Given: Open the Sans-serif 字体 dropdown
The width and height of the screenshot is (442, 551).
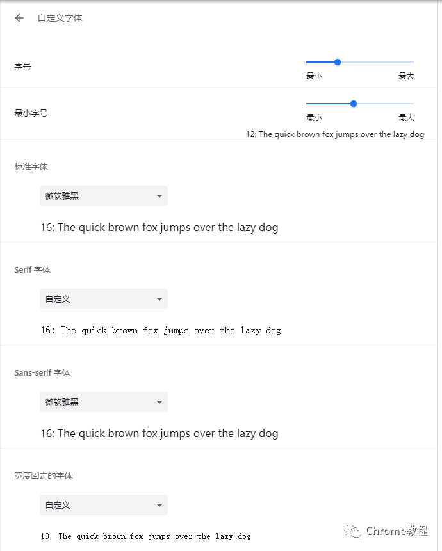Looking at the screenshot, I should click(104, 402).
